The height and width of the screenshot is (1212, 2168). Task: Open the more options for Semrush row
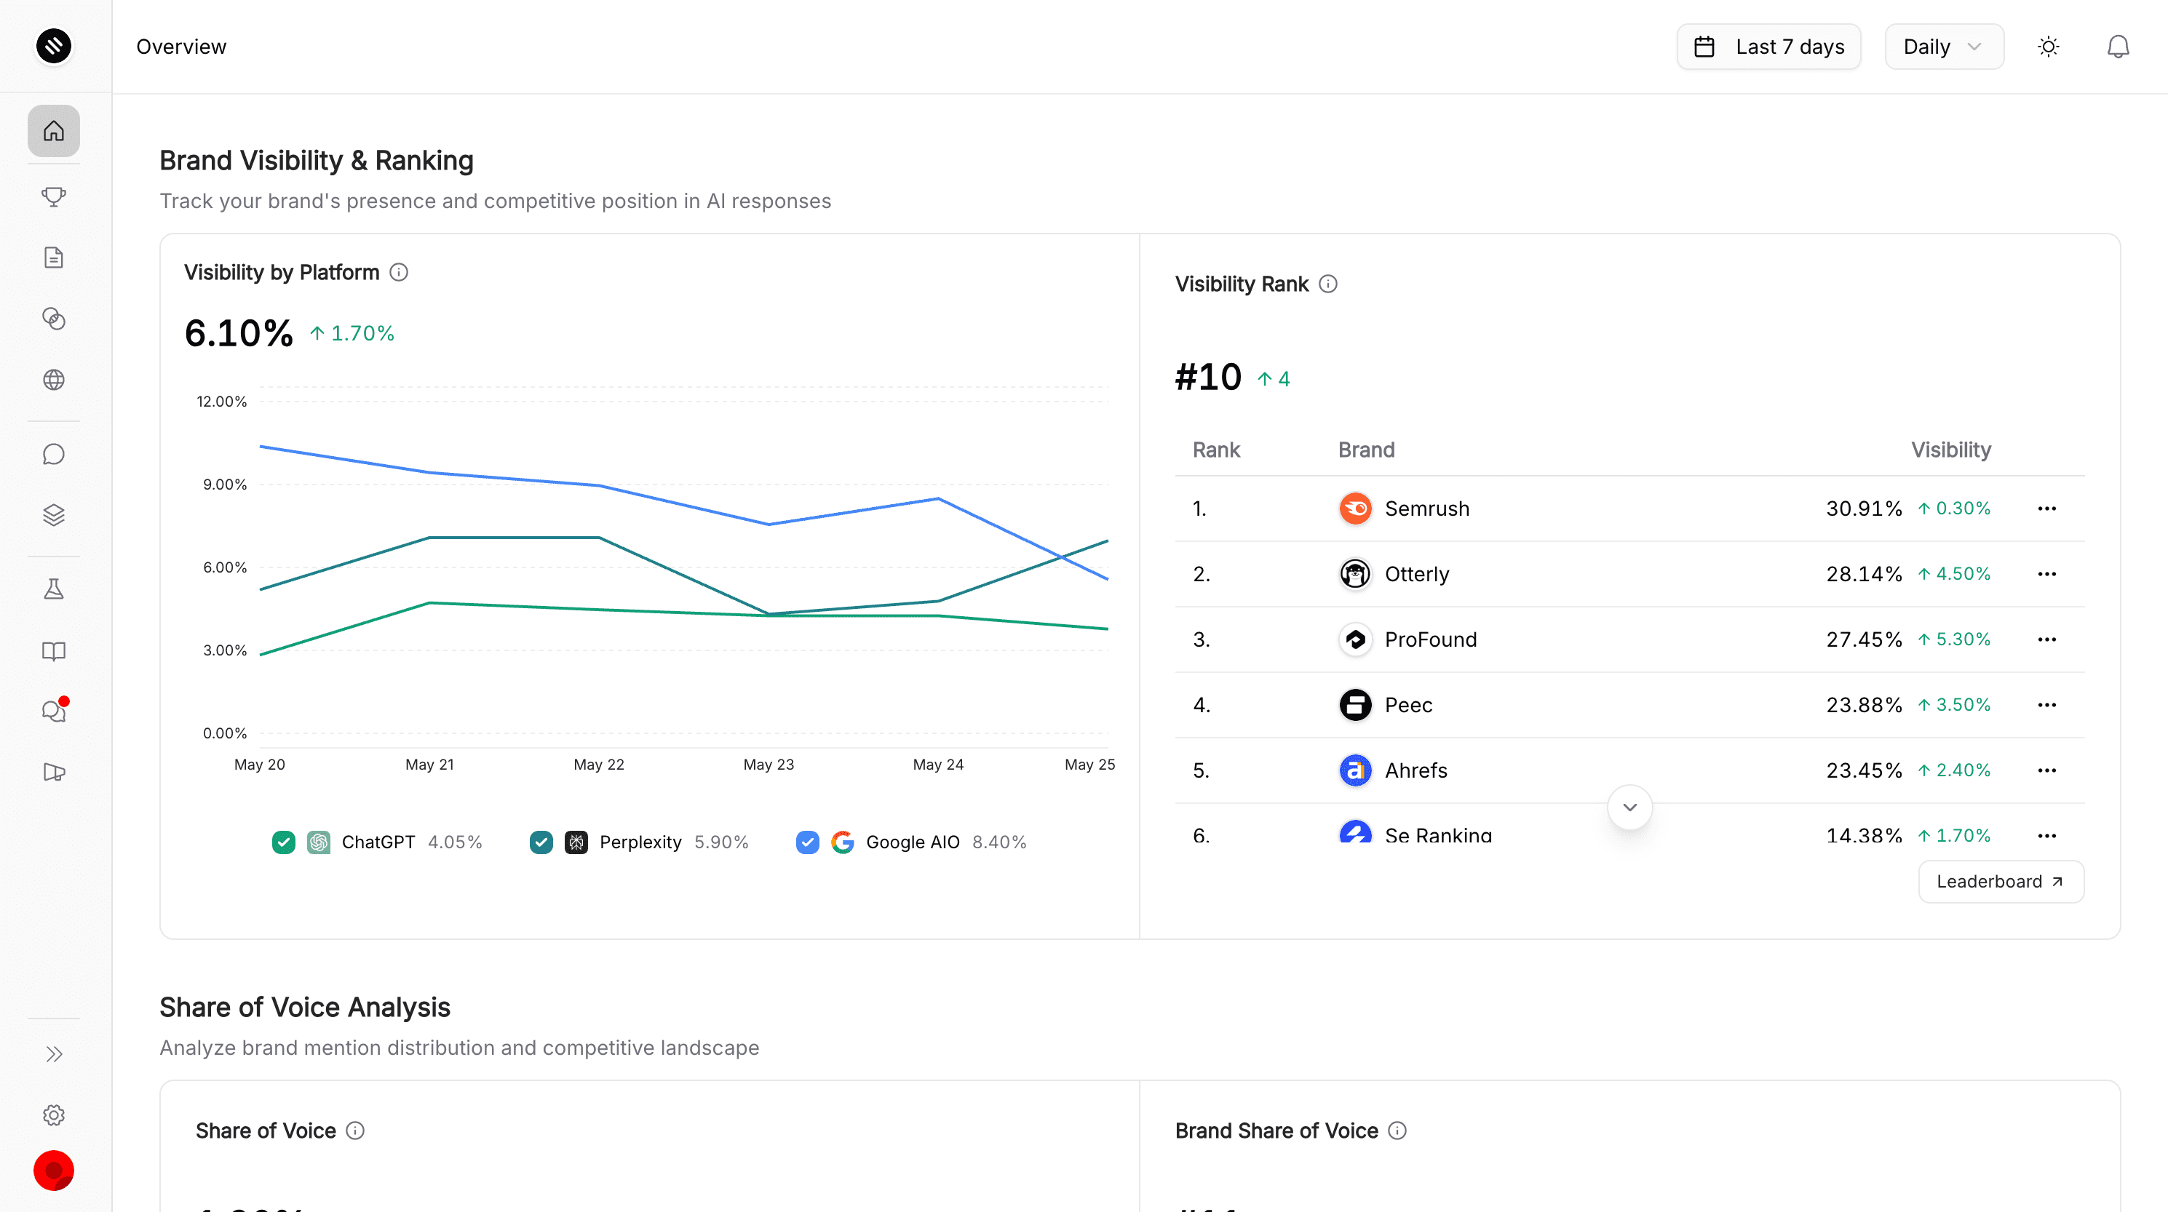click(2046, 509)
